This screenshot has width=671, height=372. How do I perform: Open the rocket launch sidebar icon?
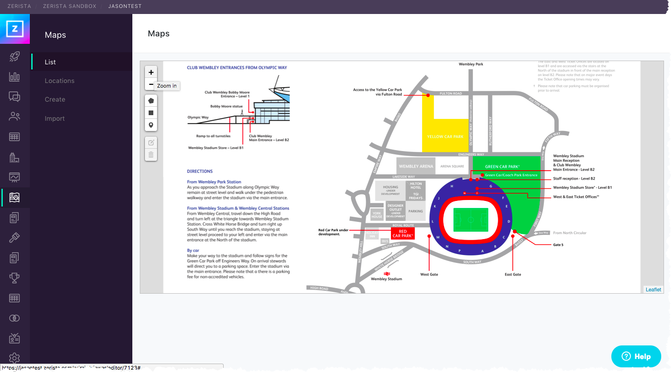[x=14, y=57]
